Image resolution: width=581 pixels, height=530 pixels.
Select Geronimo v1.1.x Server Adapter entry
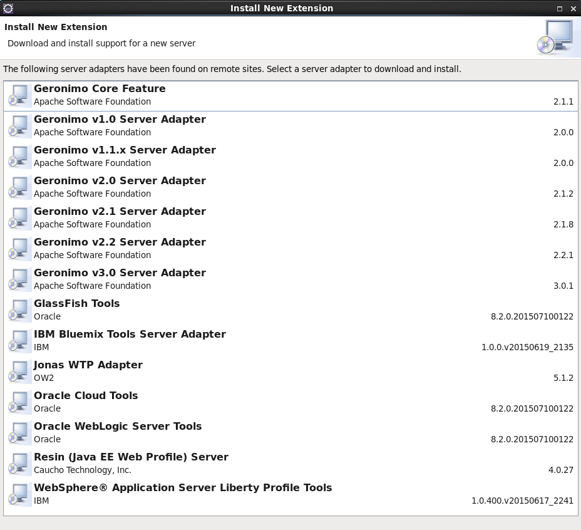[x=290, y=157]
